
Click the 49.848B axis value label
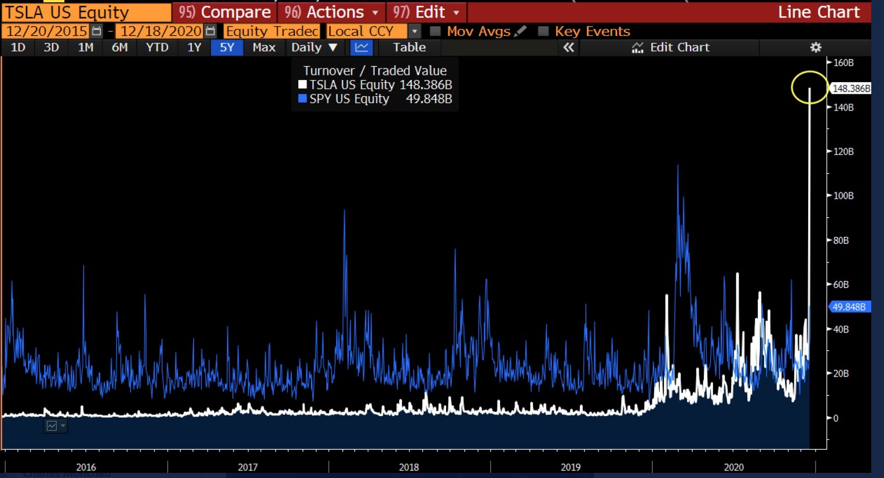point(849,307)
